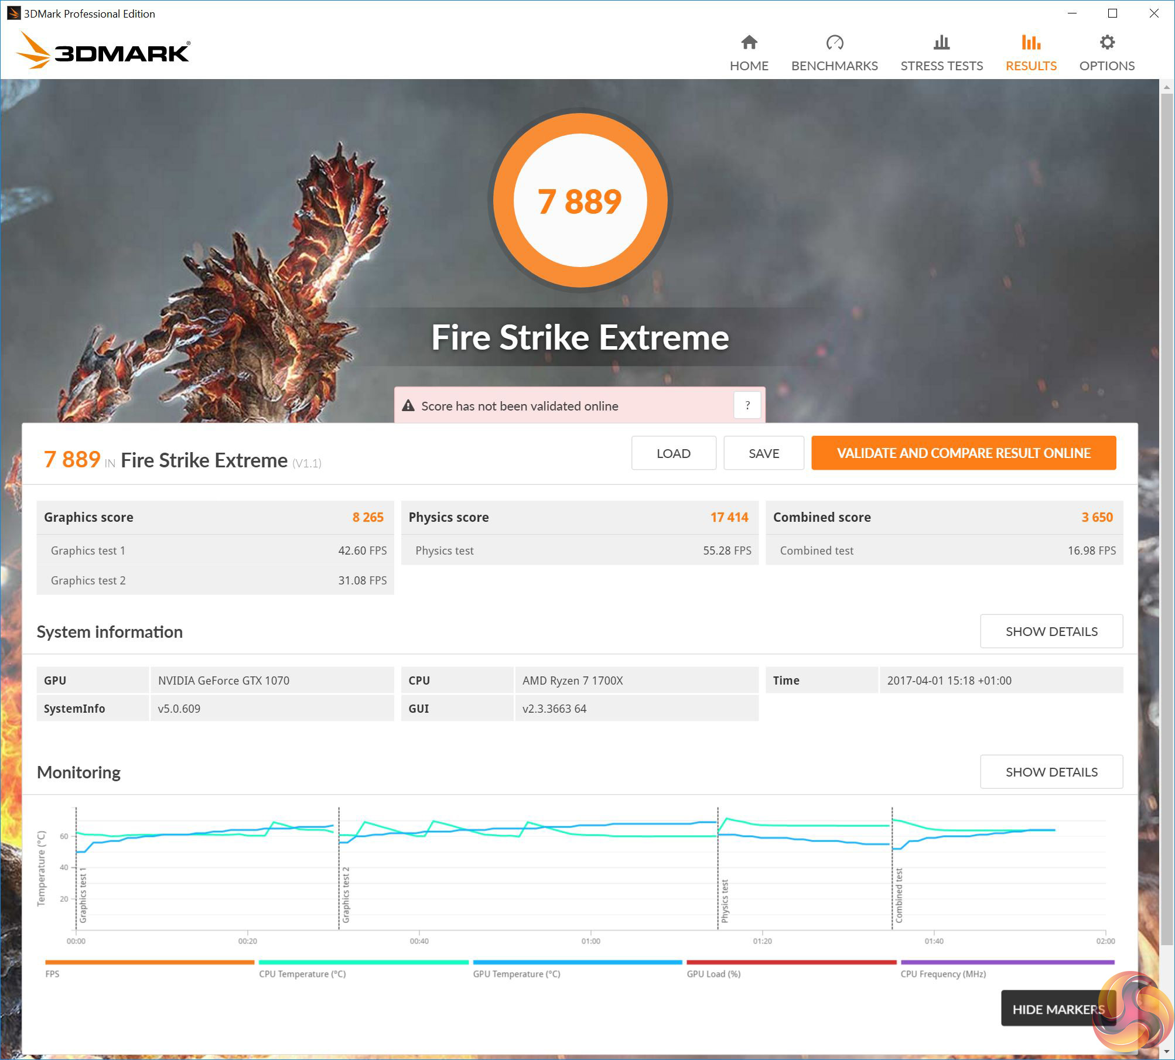Expand Monitoring section with Show Details
The height and width of the screenshot is (1060, 1175).
[1051, 772]
